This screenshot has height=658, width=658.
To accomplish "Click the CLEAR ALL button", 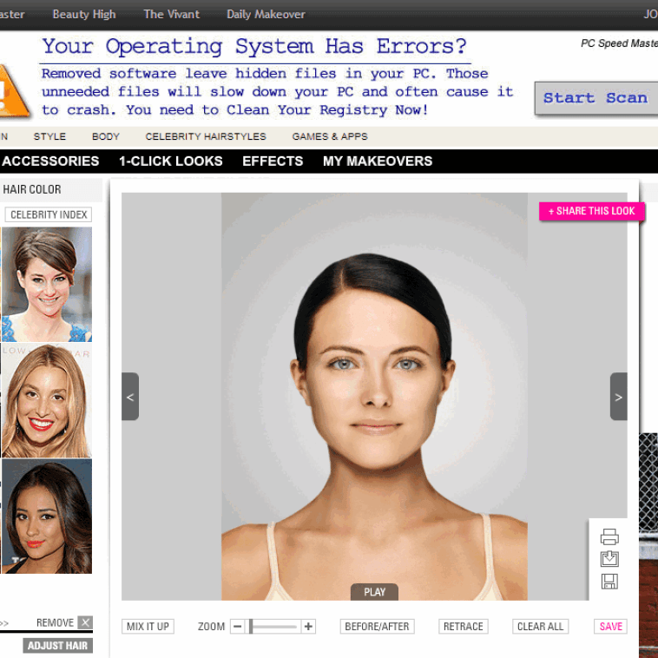I will pos(540,626).
